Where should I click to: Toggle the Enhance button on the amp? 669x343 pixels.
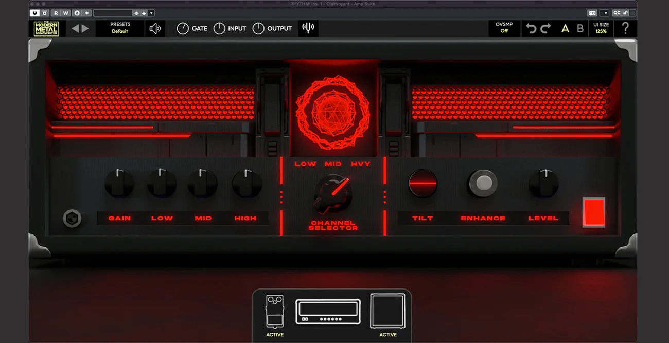pyautogui.click(x=483, y=183)
